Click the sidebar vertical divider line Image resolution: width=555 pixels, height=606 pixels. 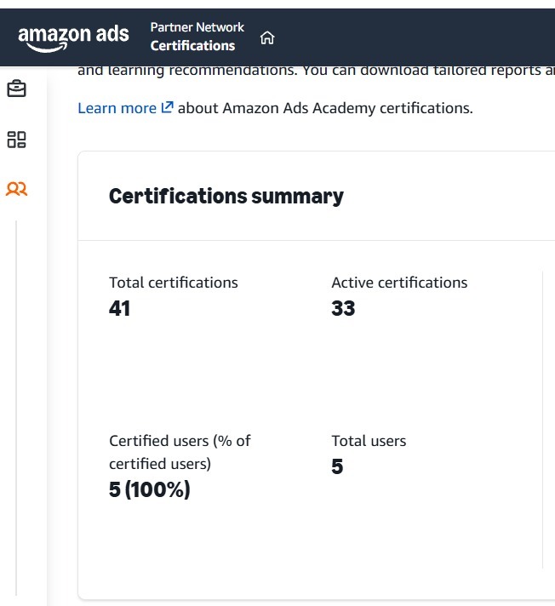[x=16, y=408]
